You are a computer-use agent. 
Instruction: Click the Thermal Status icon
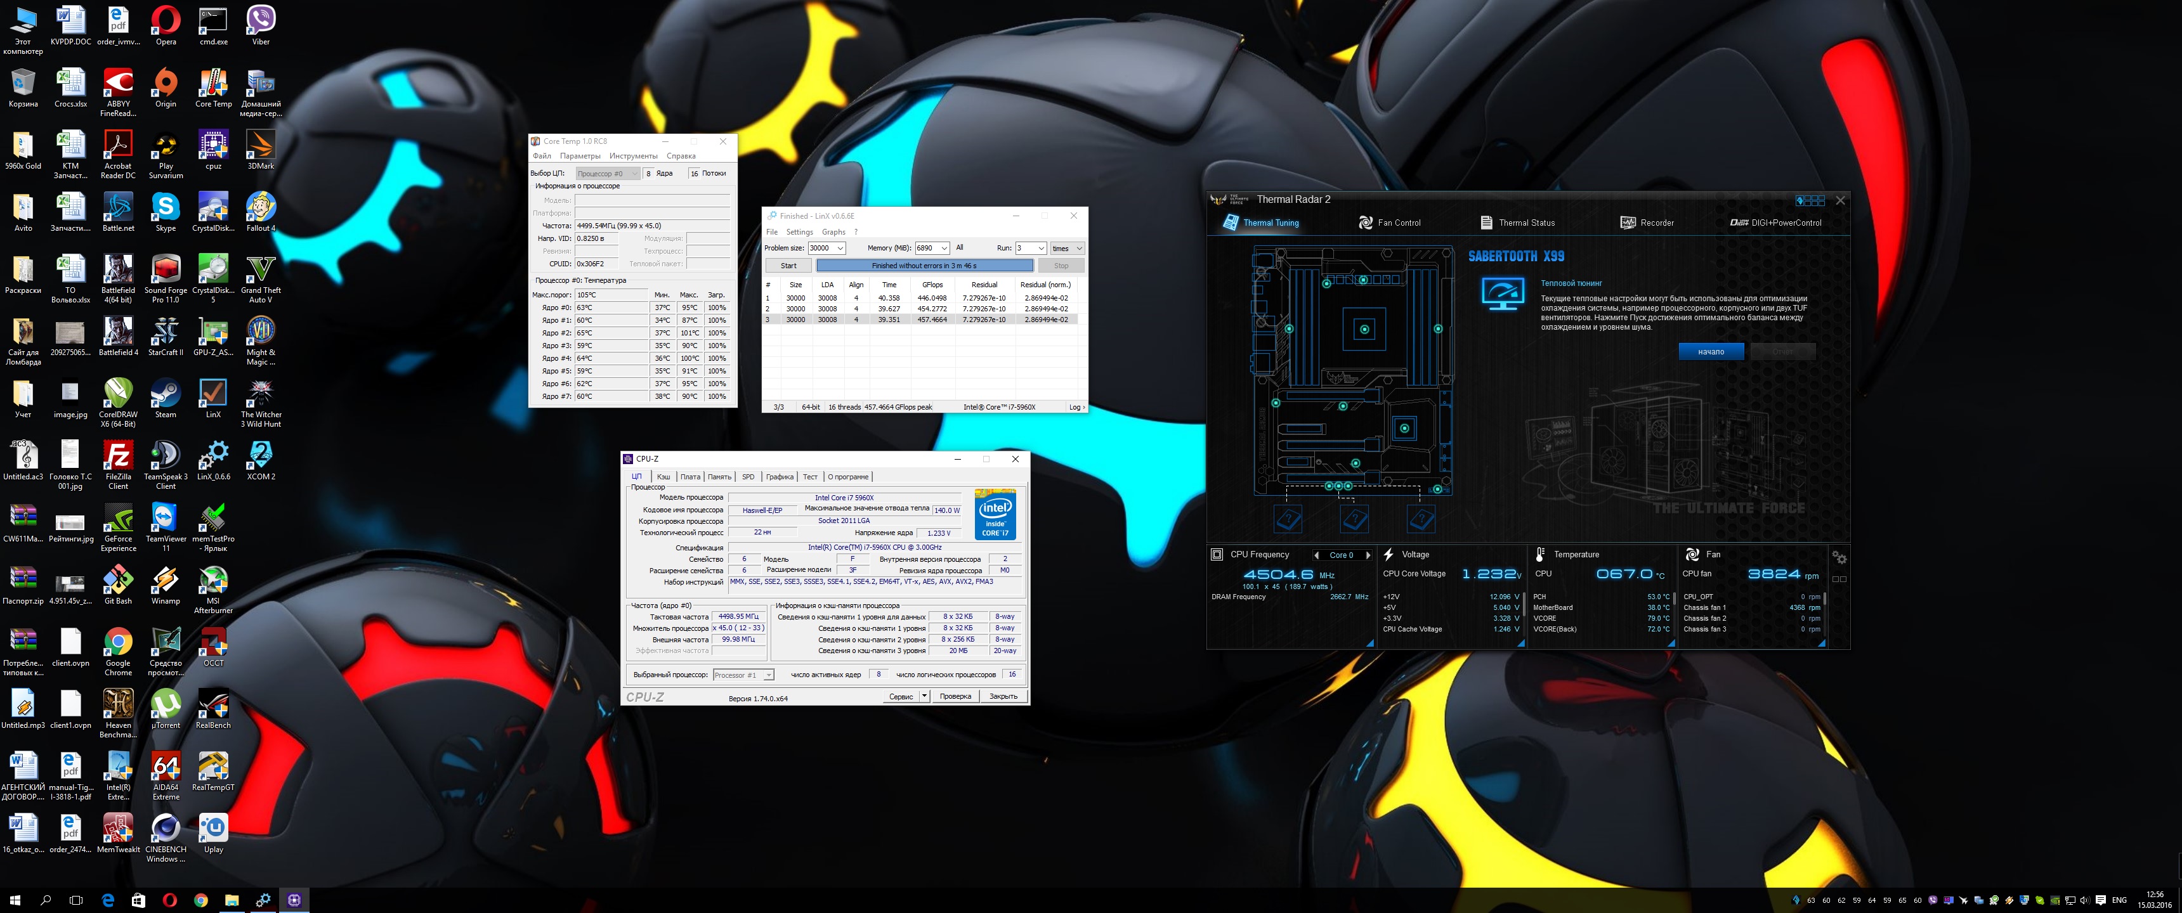pos(1487,223)
